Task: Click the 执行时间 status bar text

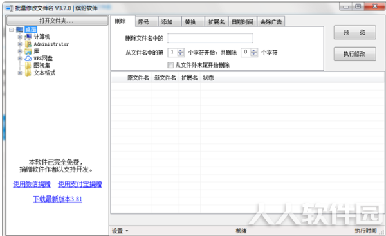Action: click(365, 231)
